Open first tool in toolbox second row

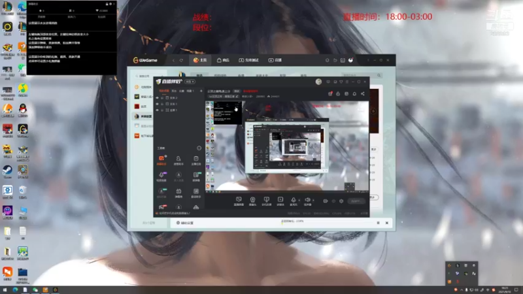click(161, 176)
